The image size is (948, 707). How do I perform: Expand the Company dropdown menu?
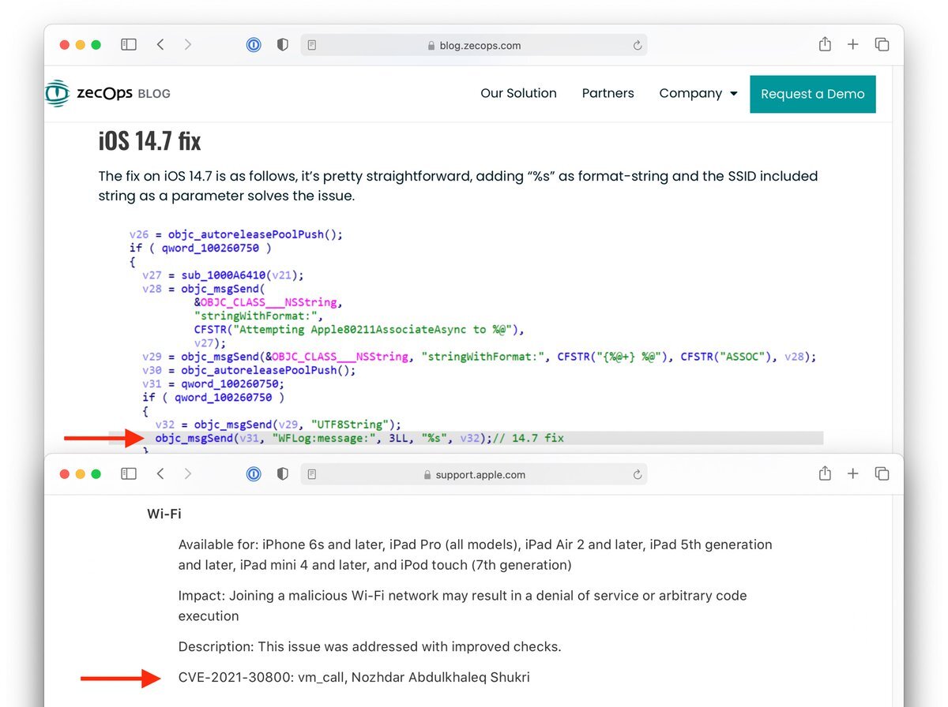[x=698, y=93]
